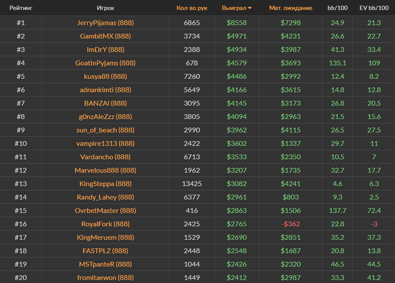
Task: Open vampire1313 (888) profile
Action: [x=105, y=143]
